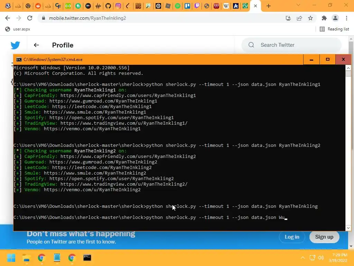The width and height of the screenshot is (354, 266).
Task: Switch to the Duolingo browser tab
Action: [x=68, y=6]
